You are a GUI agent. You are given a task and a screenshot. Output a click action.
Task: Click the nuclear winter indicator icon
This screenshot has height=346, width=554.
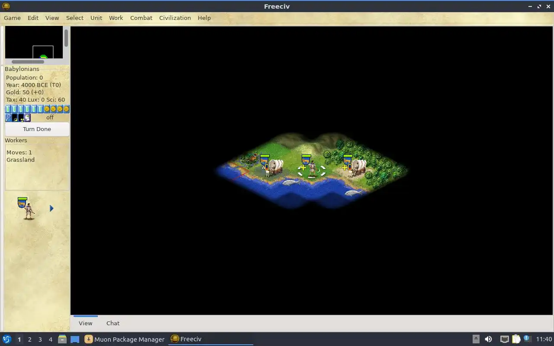(x=21, y=117)
